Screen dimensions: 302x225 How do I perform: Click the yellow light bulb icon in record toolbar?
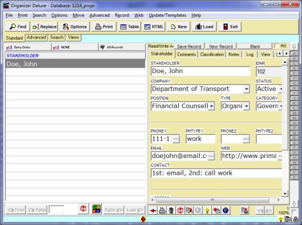coord(207,211)
